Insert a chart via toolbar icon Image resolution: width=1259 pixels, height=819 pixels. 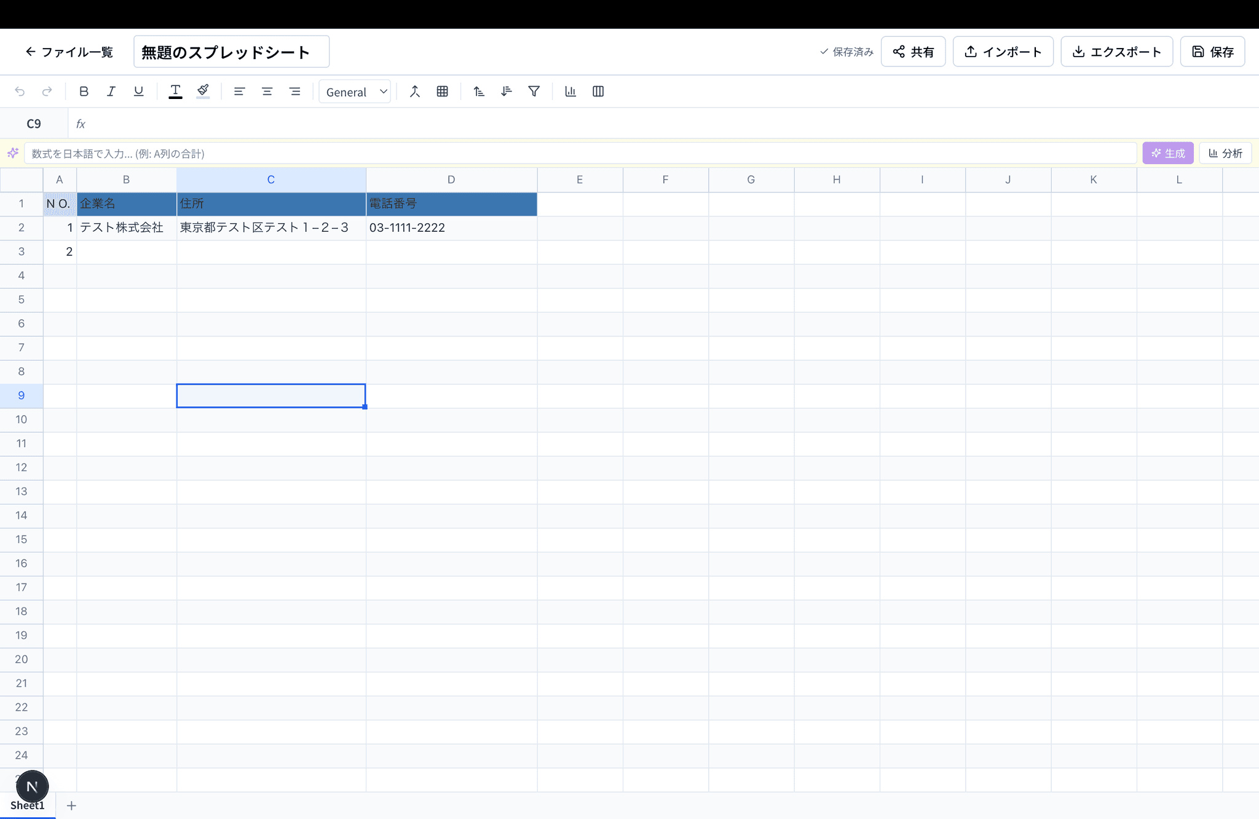click(570, 92)
